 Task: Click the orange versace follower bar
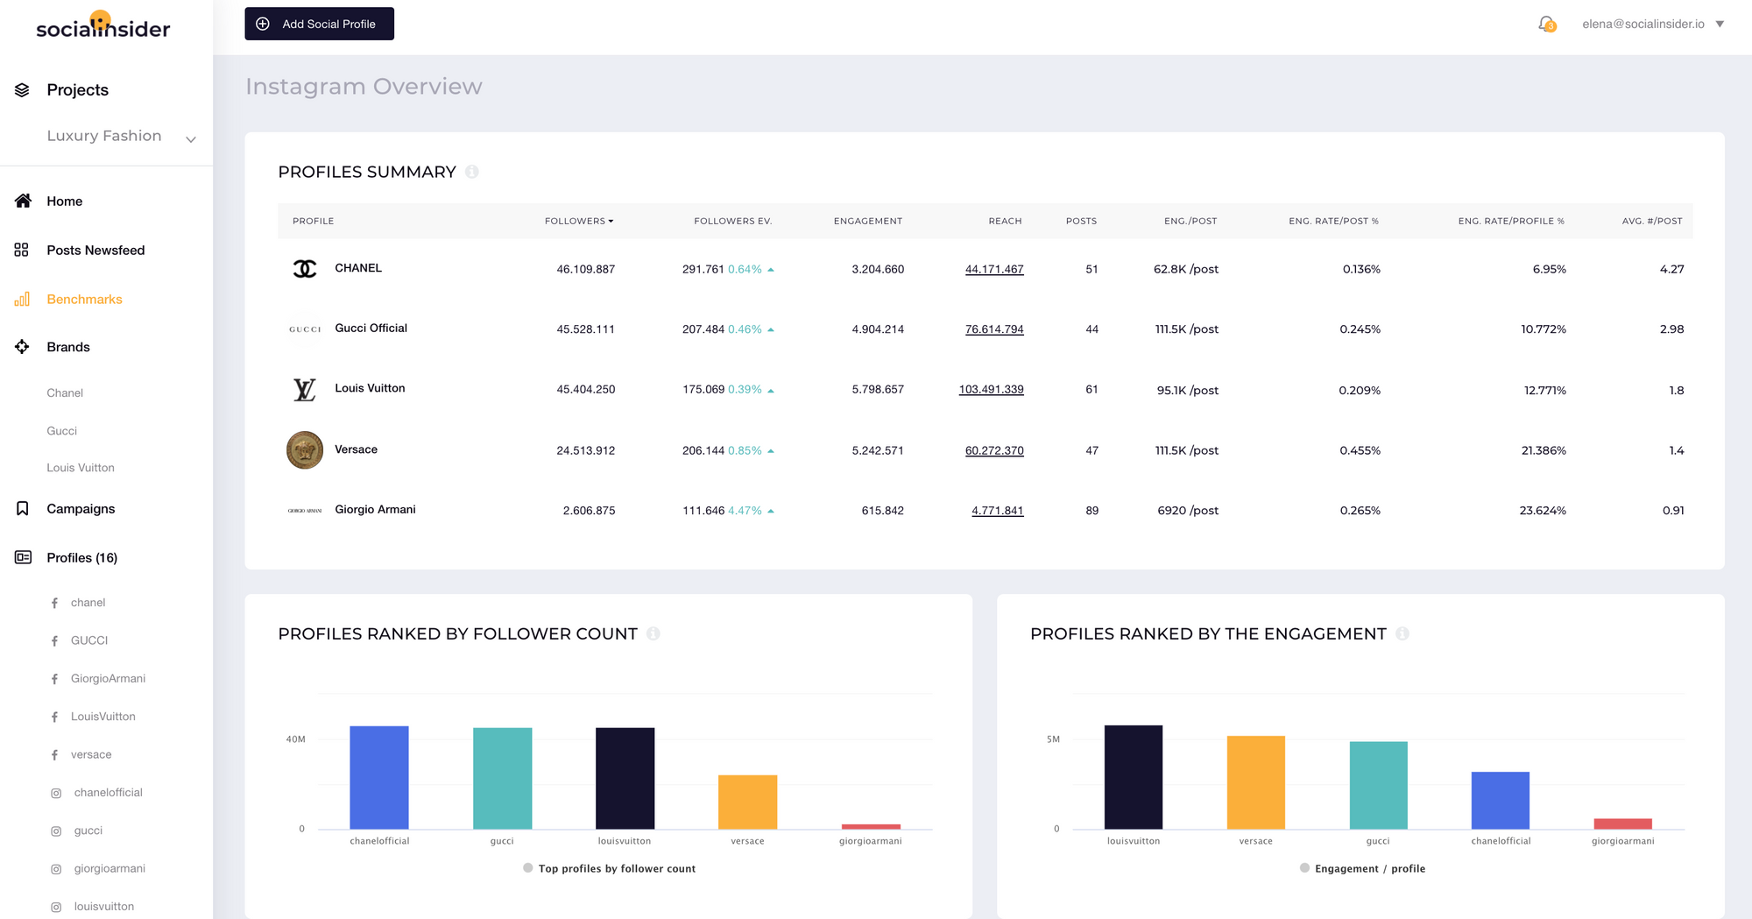coord(747,802)
